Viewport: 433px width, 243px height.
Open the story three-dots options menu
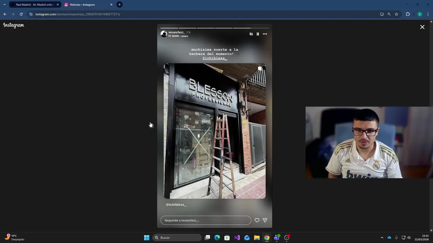point(265,34)
